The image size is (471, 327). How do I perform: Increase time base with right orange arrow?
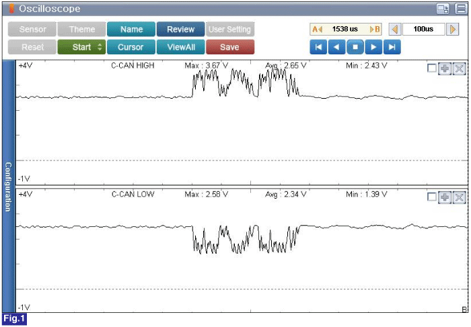pos(453,30)
